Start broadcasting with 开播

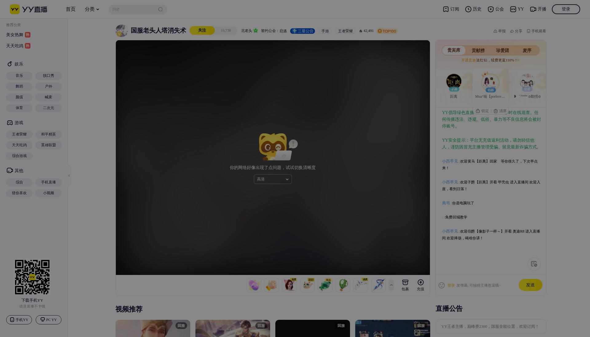tap(538, 9)
